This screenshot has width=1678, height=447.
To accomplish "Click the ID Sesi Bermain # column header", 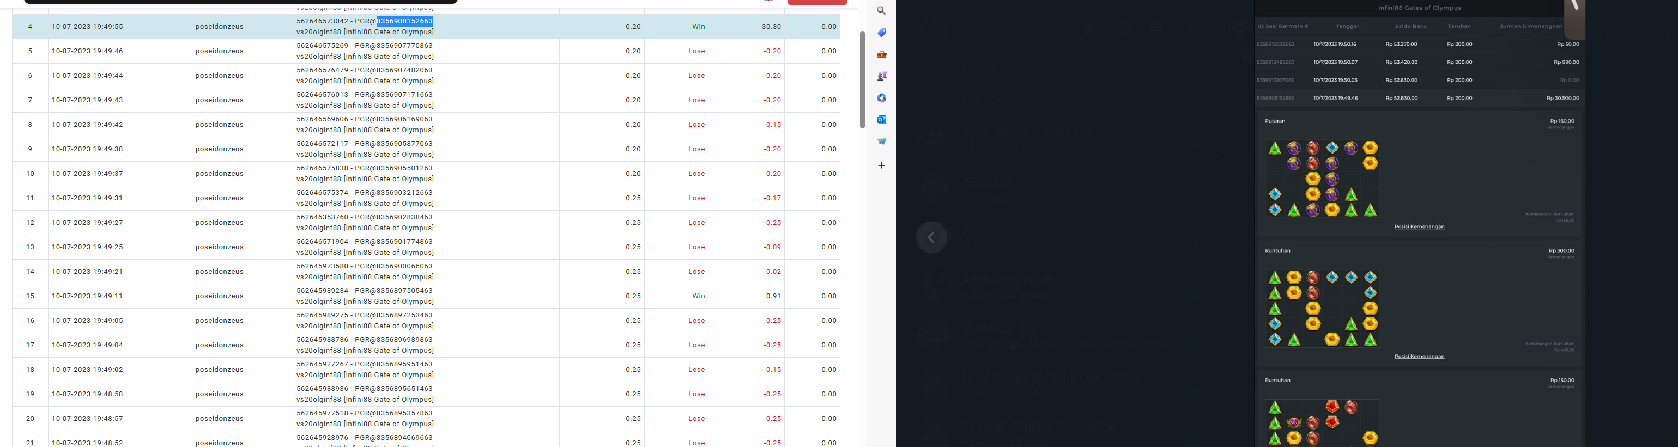I will (1282, 26).
